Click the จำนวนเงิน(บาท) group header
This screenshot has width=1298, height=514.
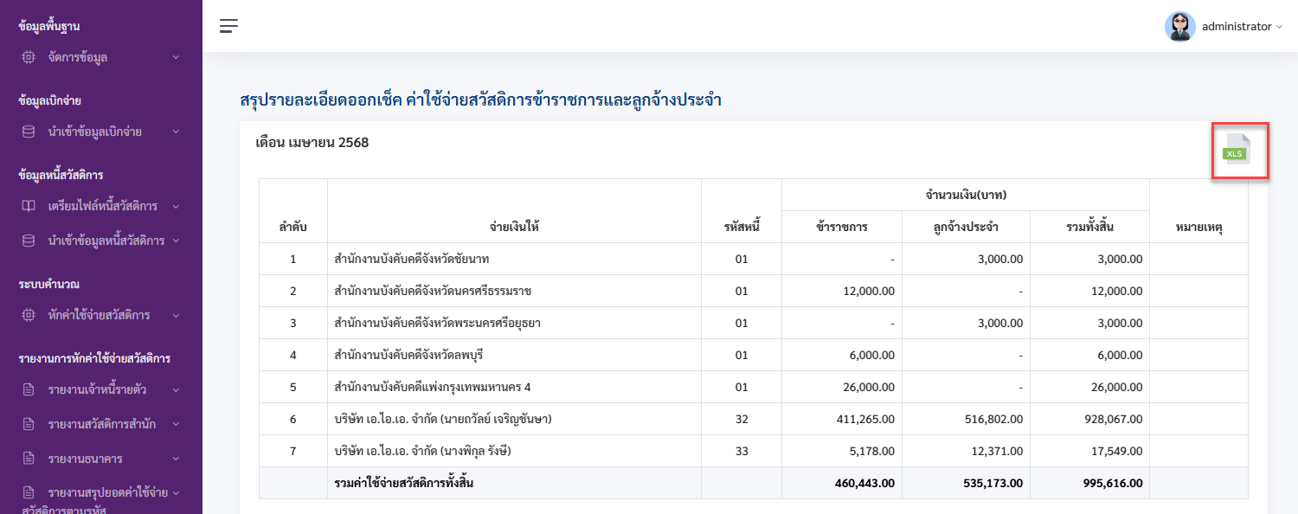pos(966,195)
